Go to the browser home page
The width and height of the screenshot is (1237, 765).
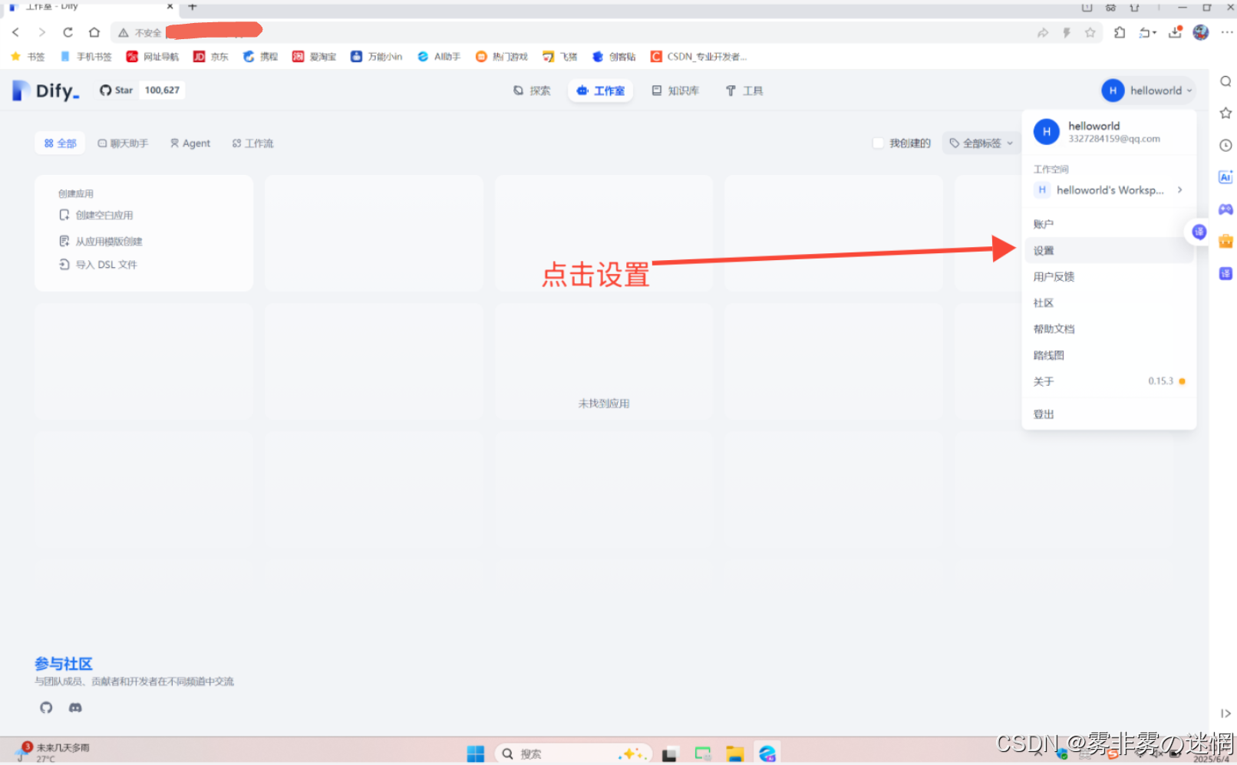pos(94,32)
